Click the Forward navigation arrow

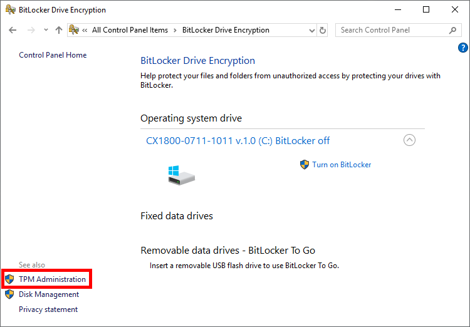pos(31,30)
